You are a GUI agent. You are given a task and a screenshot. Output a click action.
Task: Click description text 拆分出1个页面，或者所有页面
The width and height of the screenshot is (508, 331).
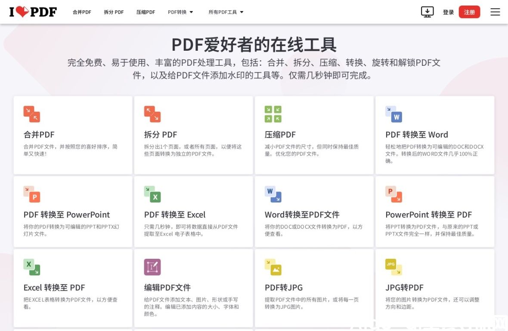point(193,150)
